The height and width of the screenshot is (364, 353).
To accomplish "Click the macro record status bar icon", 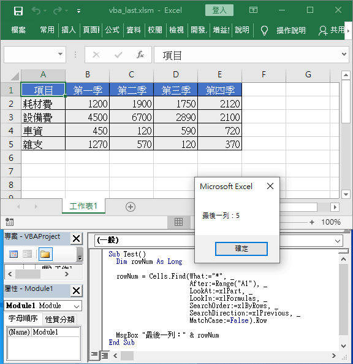I will 10,222.
